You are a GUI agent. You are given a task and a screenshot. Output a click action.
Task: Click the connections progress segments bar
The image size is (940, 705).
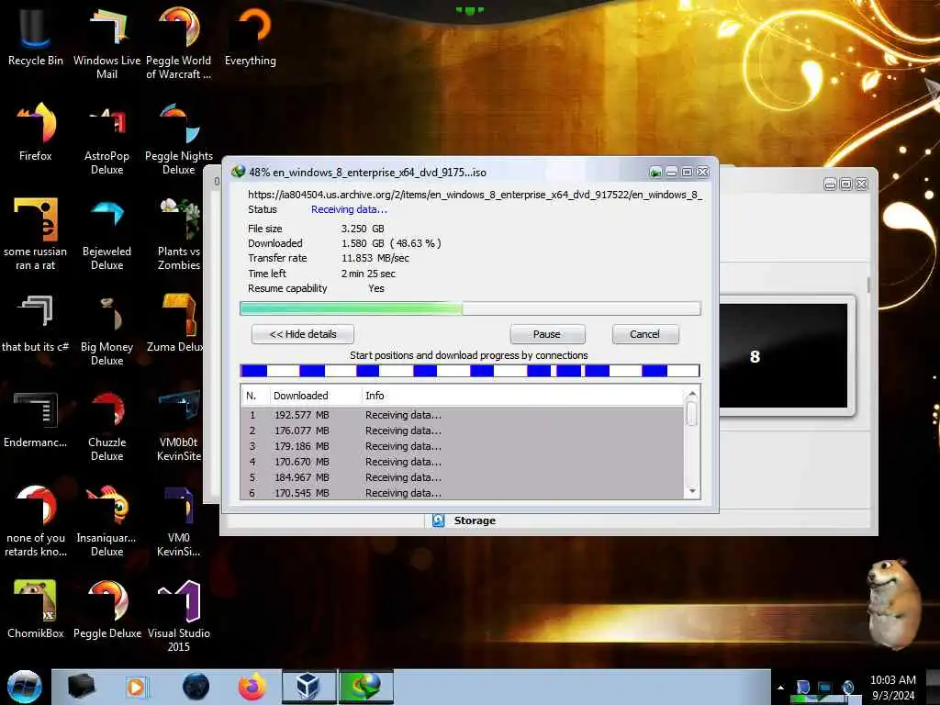tap(470, 371)
